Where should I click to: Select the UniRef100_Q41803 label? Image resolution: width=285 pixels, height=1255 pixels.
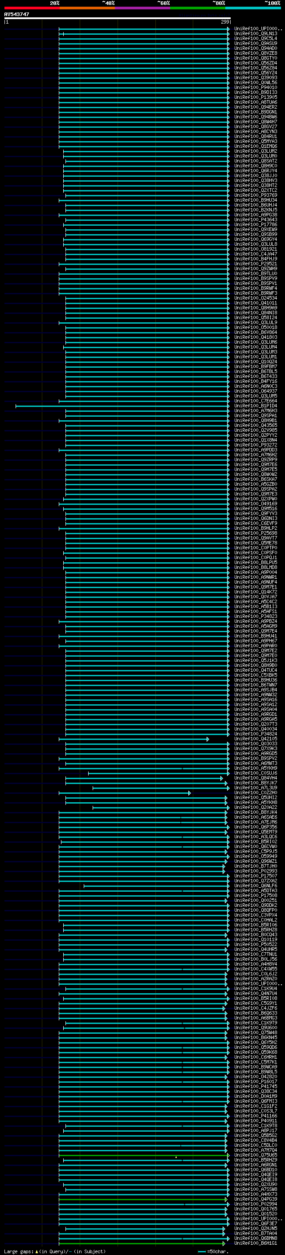[256, 337]
